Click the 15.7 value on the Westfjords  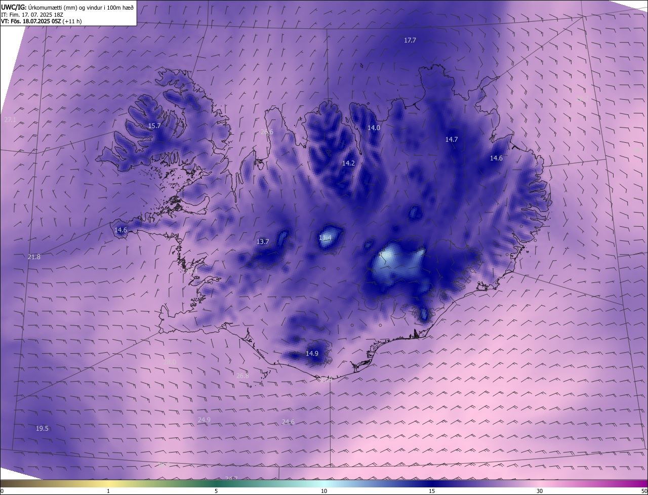point(154,126)
